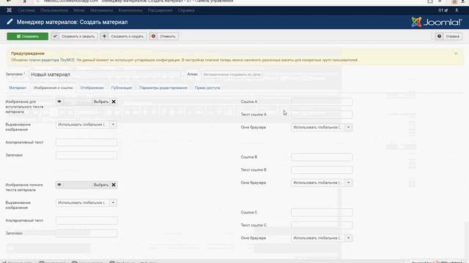This screenshot has height=263, width=469.
Task: Switch to the Параметры редактирования tab
Action: pos(163,88)
